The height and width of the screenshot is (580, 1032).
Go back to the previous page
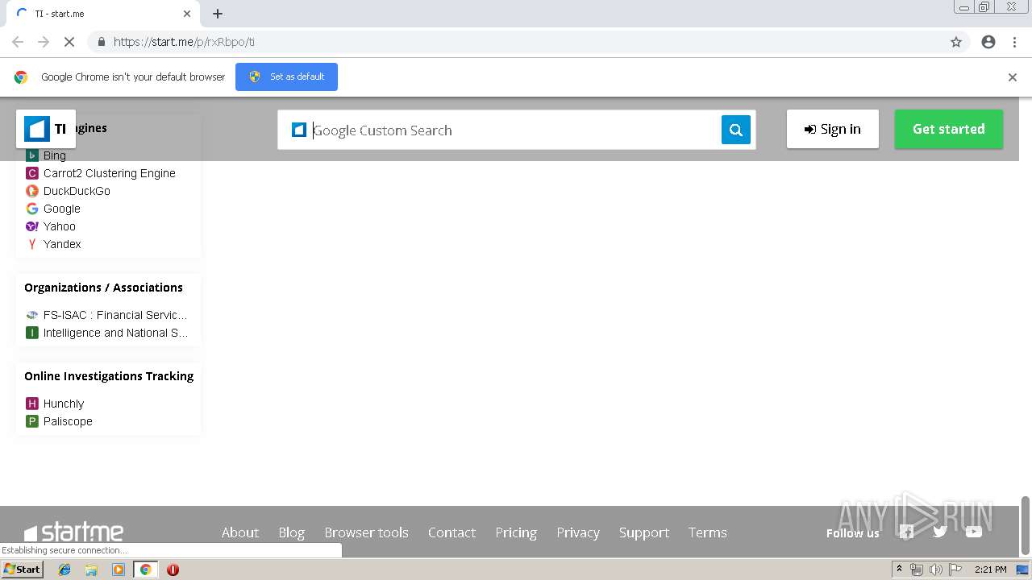[x=18, y=42]
